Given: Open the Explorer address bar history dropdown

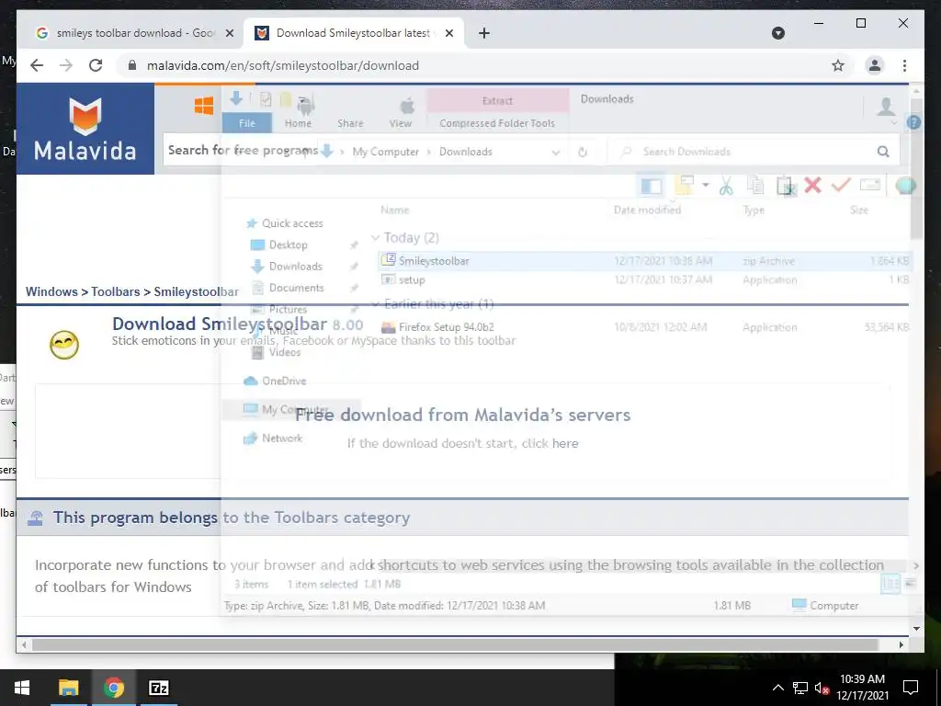Looking at the screenshot, I should [556, 152].
